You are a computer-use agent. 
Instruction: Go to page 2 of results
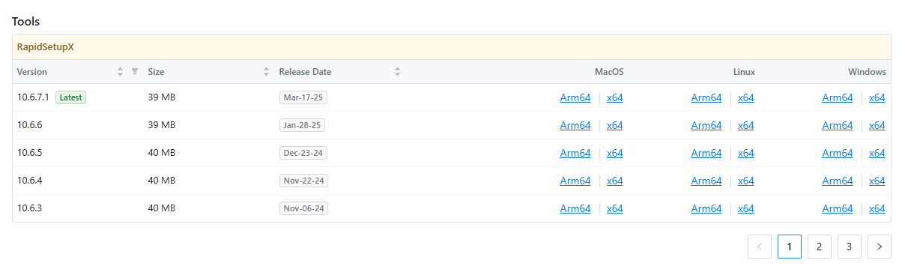819,247
